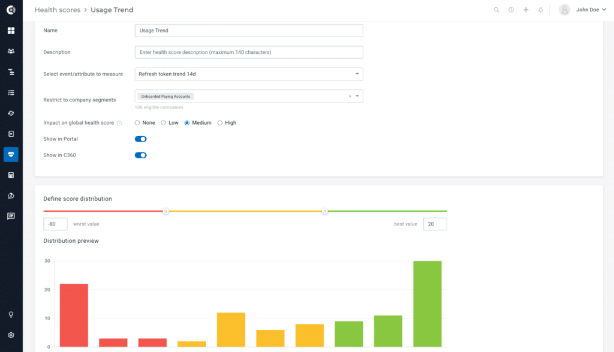Click the worst value input showing -80
The width and height of the screenshot is (614, 352).
[55, 224]
